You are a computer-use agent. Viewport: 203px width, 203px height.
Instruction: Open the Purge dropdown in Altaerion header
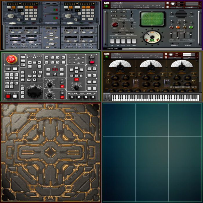click(158, 5)
